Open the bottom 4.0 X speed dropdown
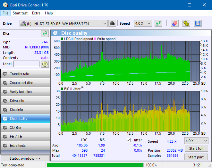Screen dimensions: 212x168 click(196, 141)
